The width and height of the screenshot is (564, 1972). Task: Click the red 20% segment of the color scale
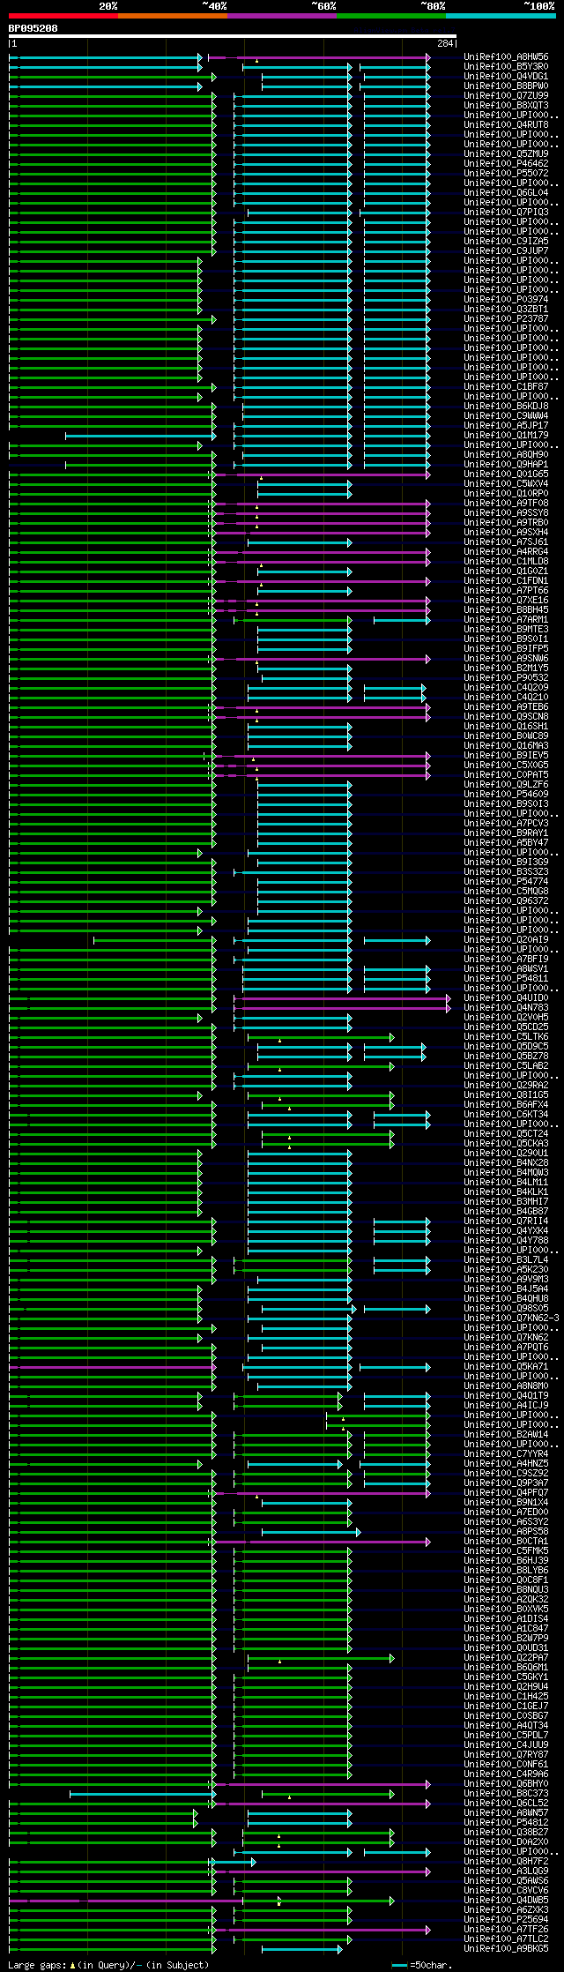click(63, 16)
